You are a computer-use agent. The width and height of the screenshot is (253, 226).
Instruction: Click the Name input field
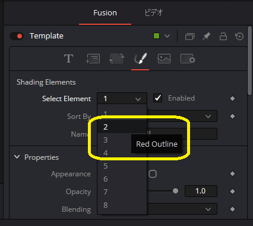[182, 134]
